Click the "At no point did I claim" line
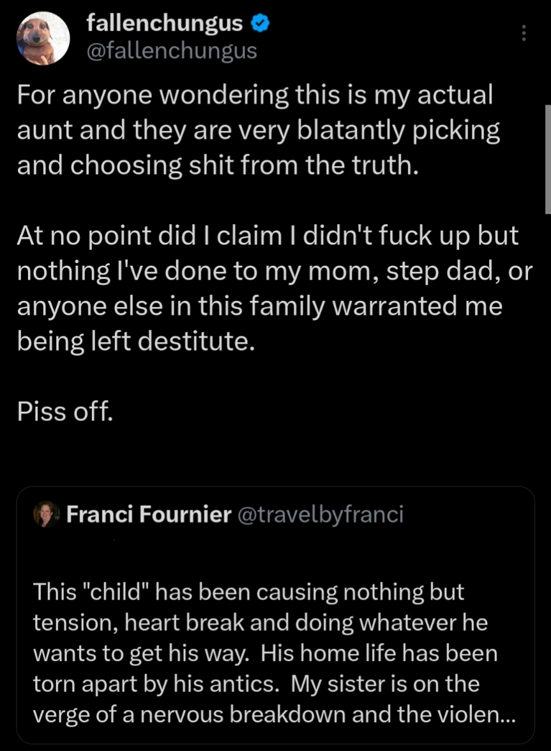The height and width of the screenshot is (751, 551). tap(268, 237)
